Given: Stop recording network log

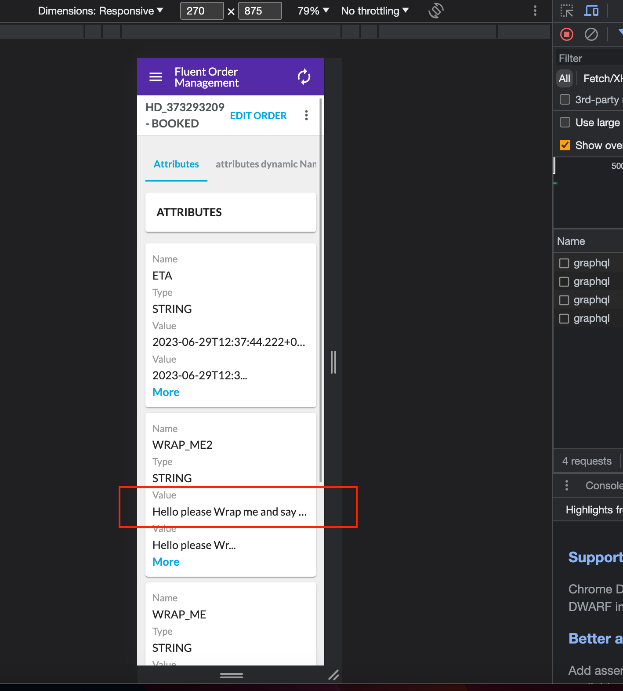Looking at the screenshot, I should [x=567, y=34].
